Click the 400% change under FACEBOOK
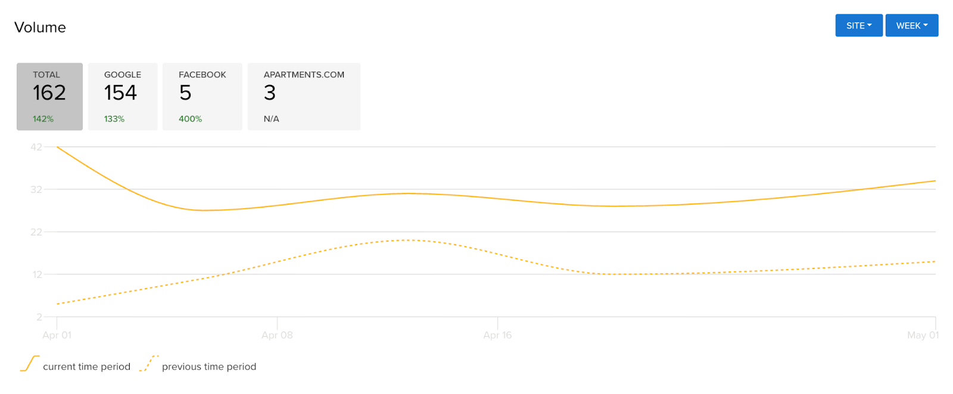 pos(190,119)
